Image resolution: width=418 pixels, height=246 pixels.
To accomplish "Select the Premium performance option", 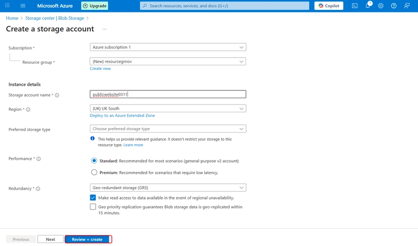I will pos(94,172).
